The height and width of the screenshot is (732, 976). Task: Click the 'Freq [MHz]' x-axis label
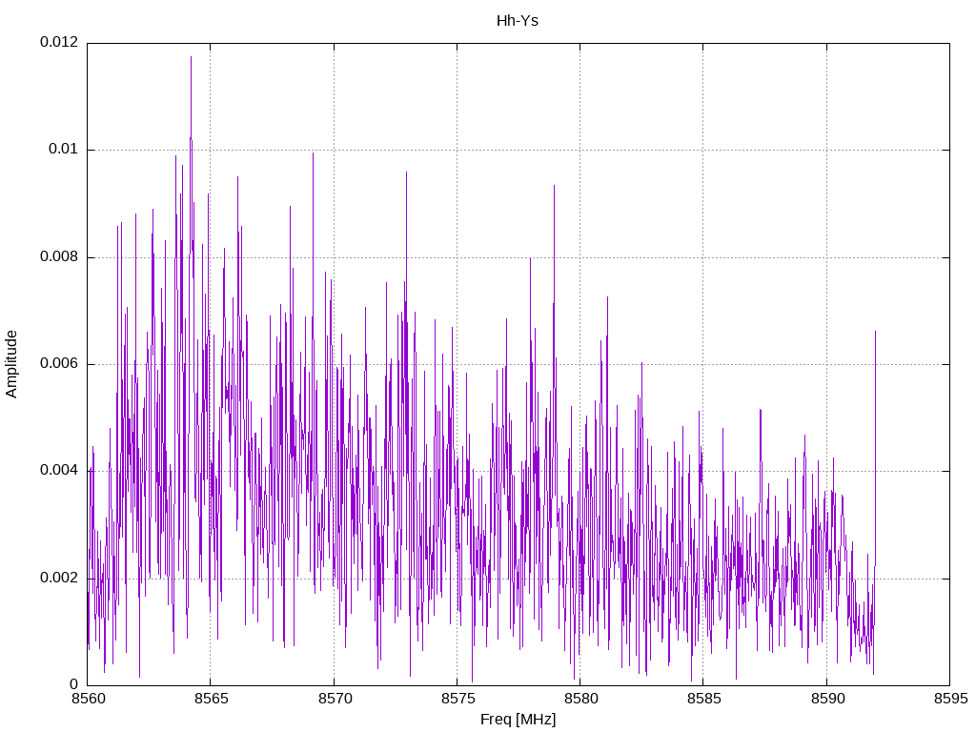(518, 720)
